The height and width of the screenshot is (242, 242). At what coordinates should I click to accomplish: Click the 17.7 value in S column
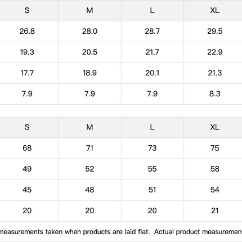(x=27, y=73)
